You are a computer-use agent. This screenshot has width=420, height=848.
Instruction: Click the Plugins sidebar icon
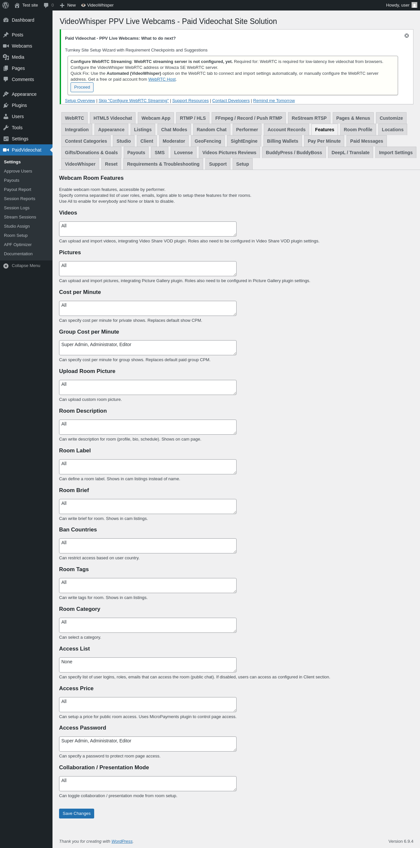tap(6, 105)
